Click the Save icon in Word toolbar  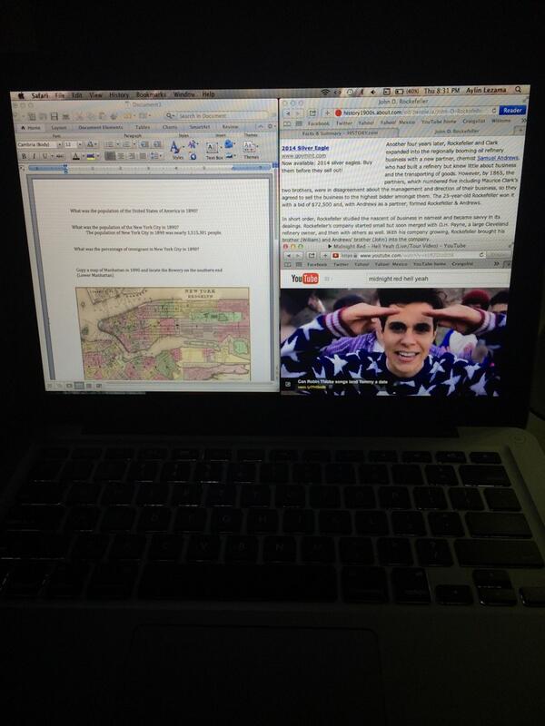(x=54, y=116)
